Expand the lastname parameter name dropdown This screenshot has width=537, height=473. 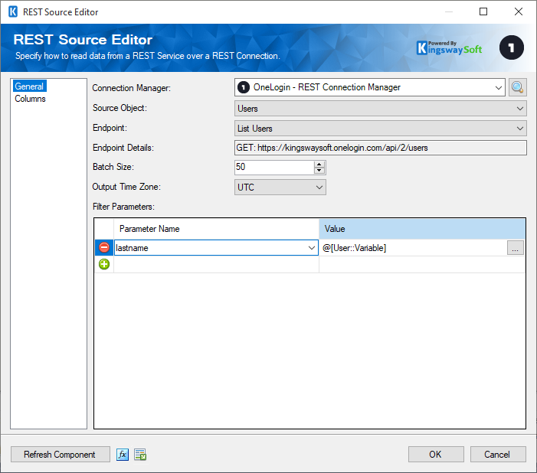(x=311, y=248)
